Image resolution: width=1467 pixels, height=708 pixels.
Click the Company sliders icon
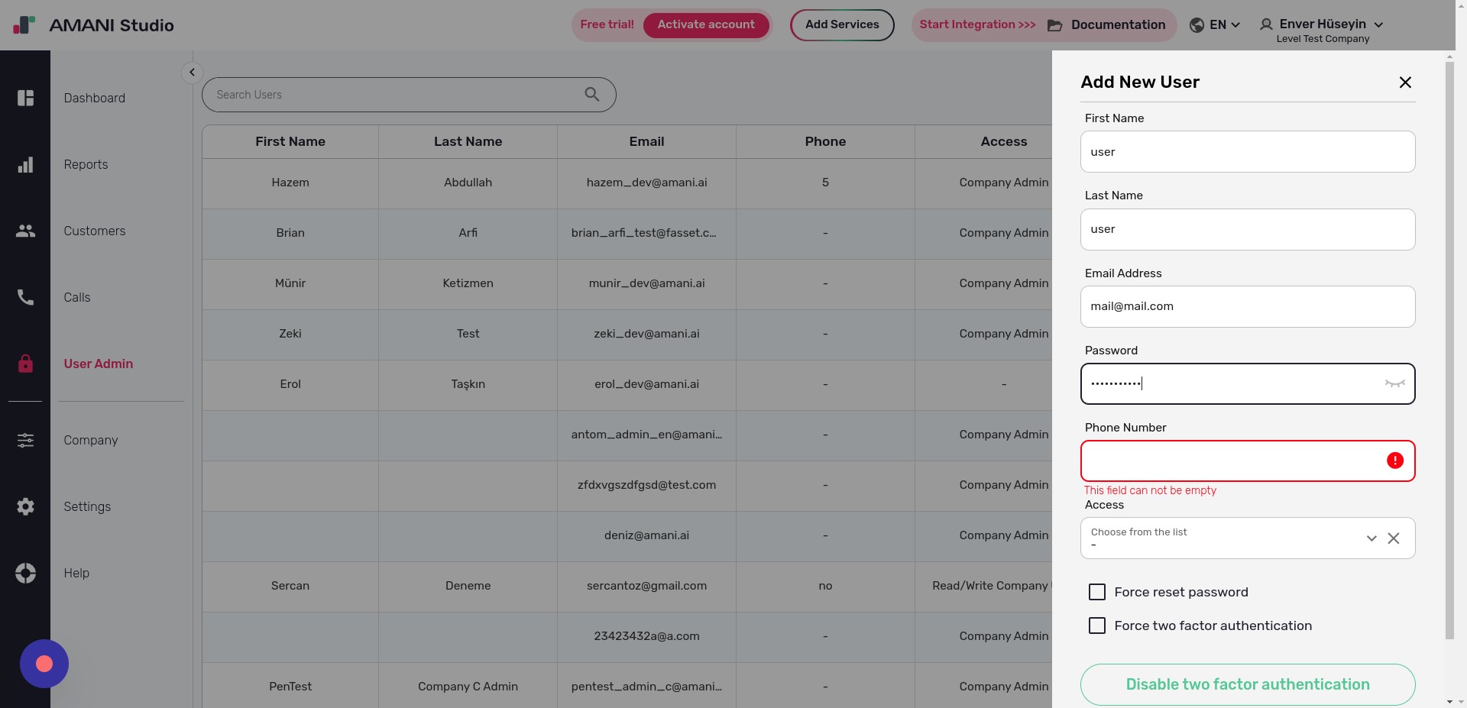coord(25,440)
